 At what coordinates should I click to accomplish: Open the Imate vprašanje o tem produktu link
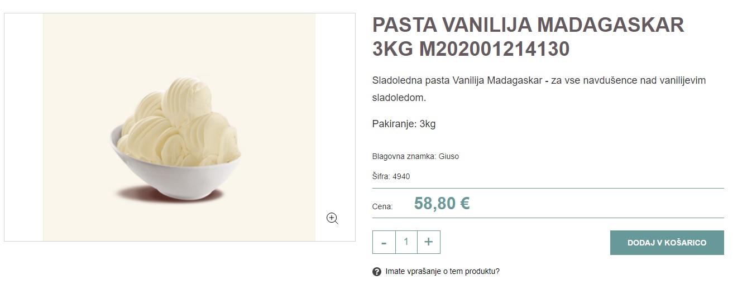point(443,272)
